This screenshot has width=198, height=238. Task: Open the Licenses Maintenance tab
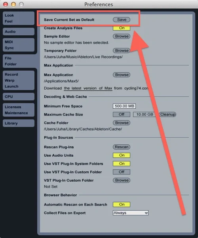pyautogui.click(x=19, y=110)
